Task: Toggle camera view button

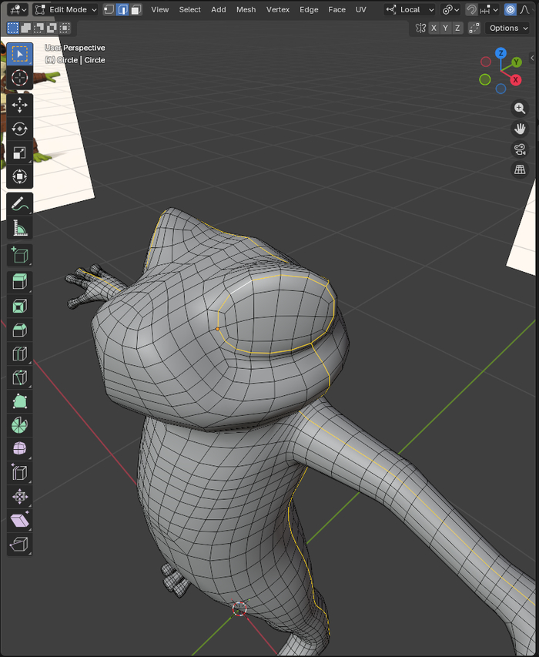Action: 520,149
